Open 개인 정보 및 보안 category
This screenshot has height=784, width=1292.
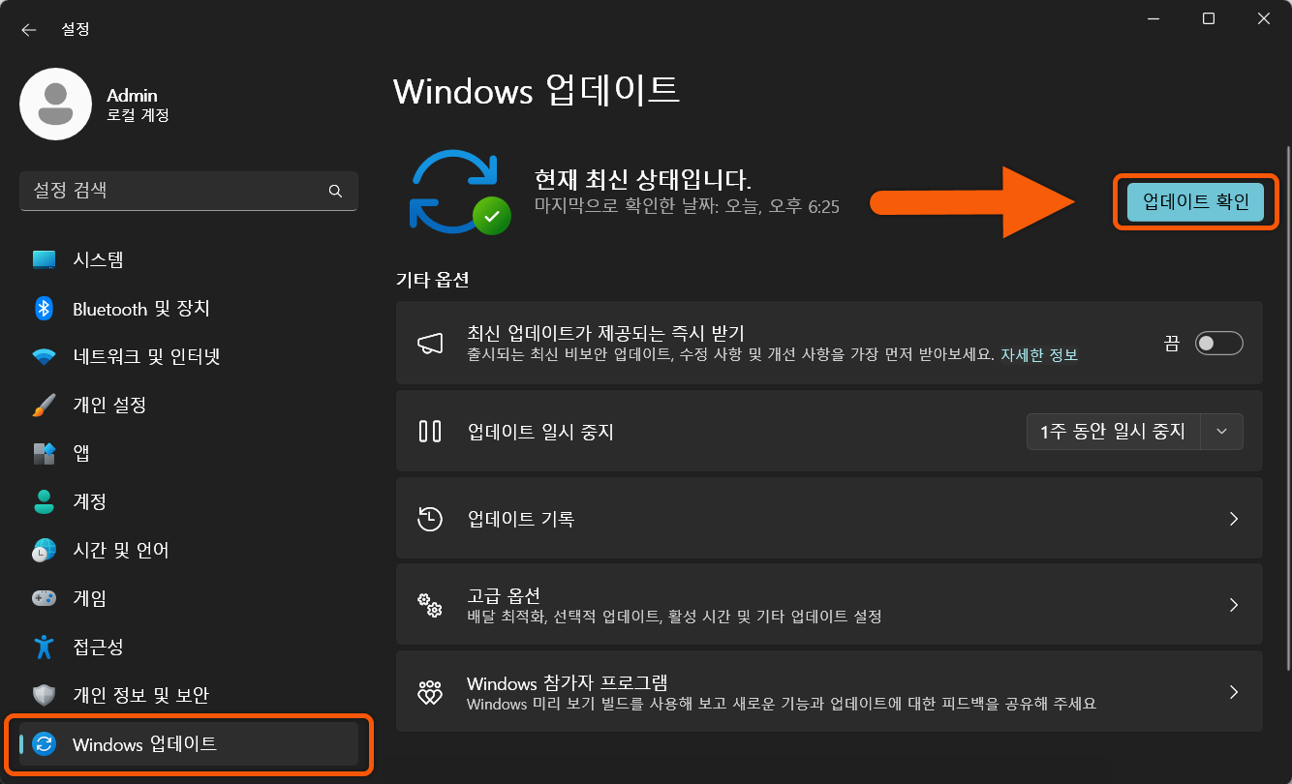pos(189,695)
